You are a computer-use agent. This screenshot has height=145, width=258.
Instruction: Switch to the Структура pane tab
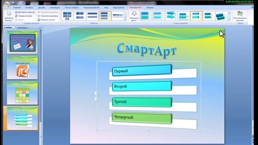click(x=22, y=27)
